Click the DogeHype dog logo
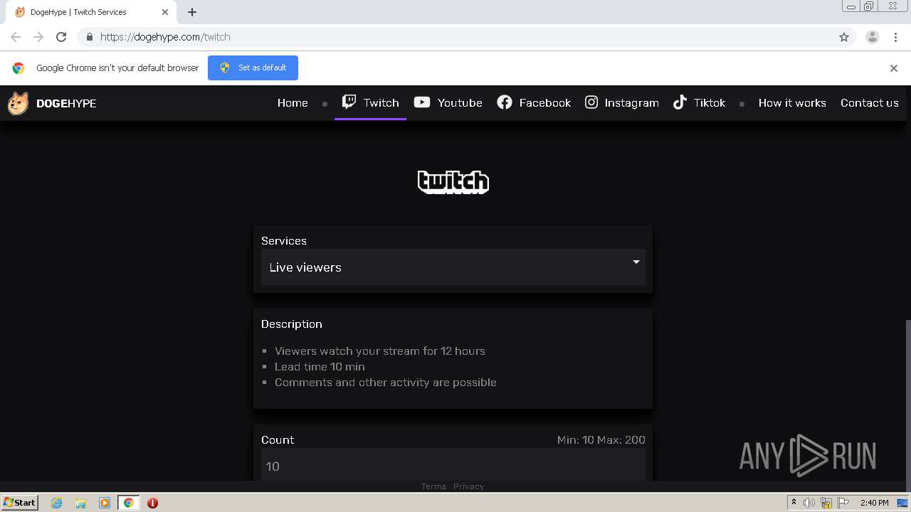This screenshot has width=911, height=512. click(18, 104)
